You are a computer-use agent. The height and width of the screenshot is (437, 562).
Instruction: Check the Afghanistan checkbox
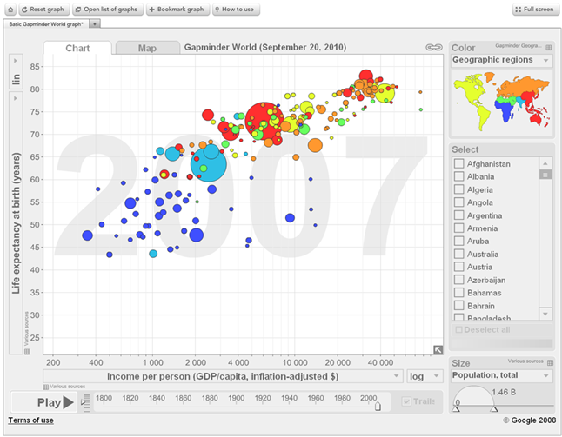(x=458, y=163)
